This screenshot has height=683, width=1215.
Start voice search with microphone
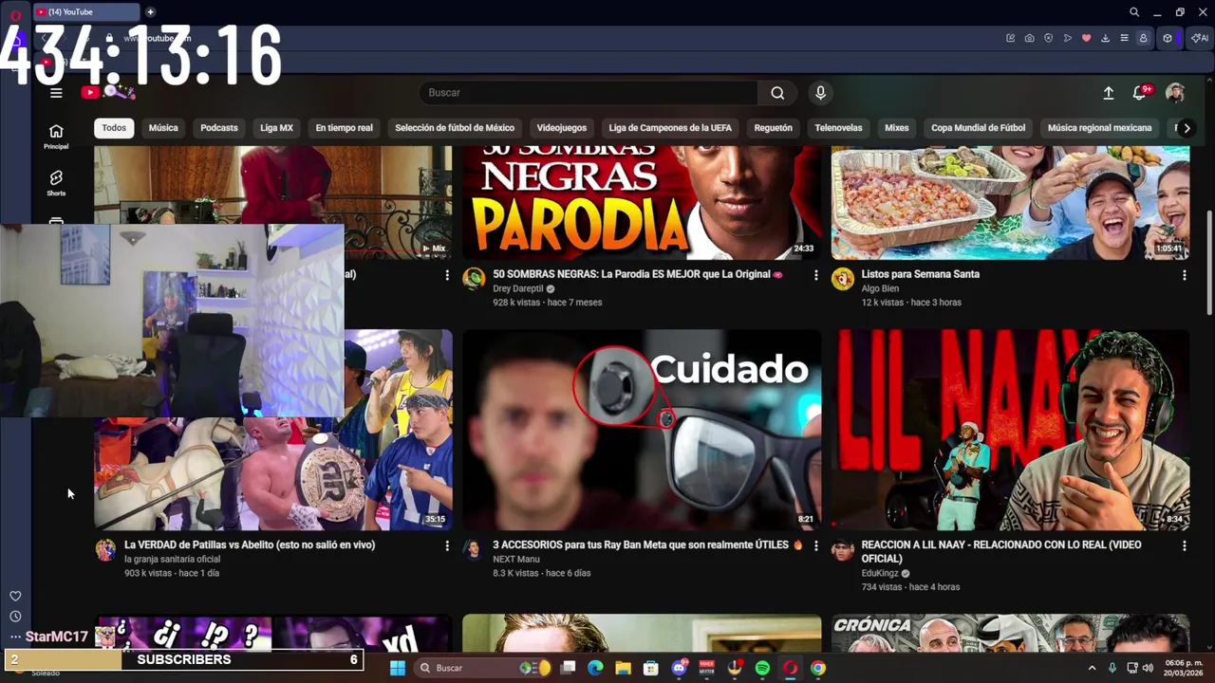(x=820, y=92)
